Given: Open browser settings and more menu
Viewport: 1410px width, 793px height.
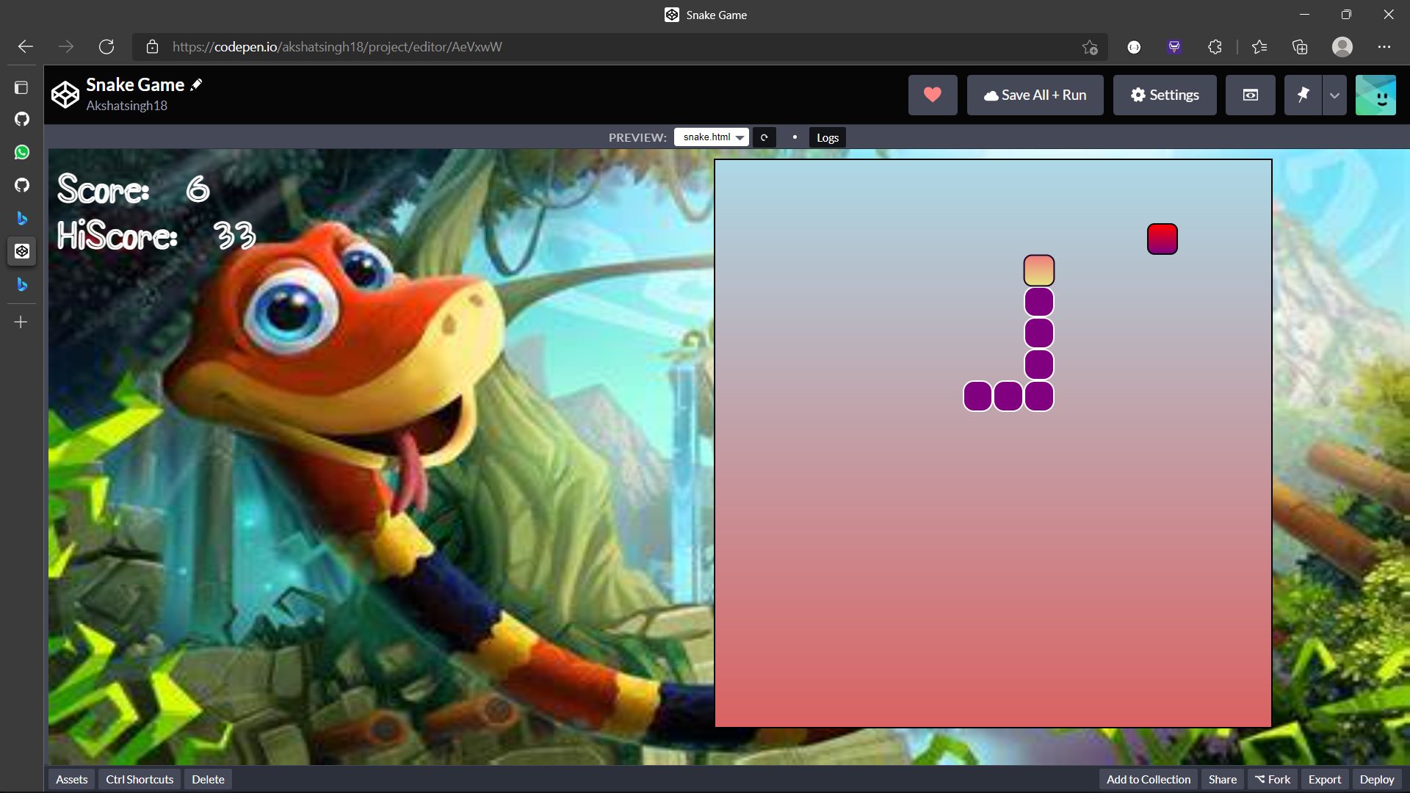Looking at the screenshot, I should click(1384, 47).
